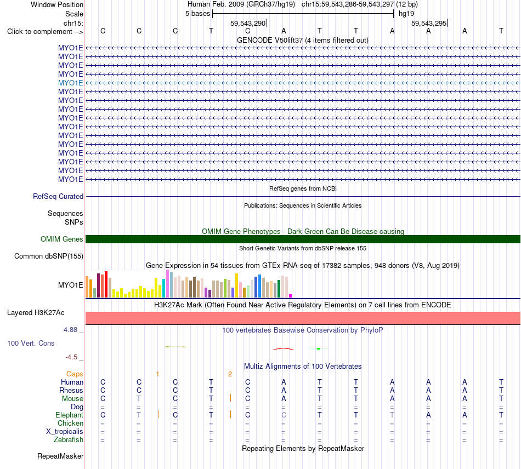Click the 5 bases scale bar

[303, 14]
